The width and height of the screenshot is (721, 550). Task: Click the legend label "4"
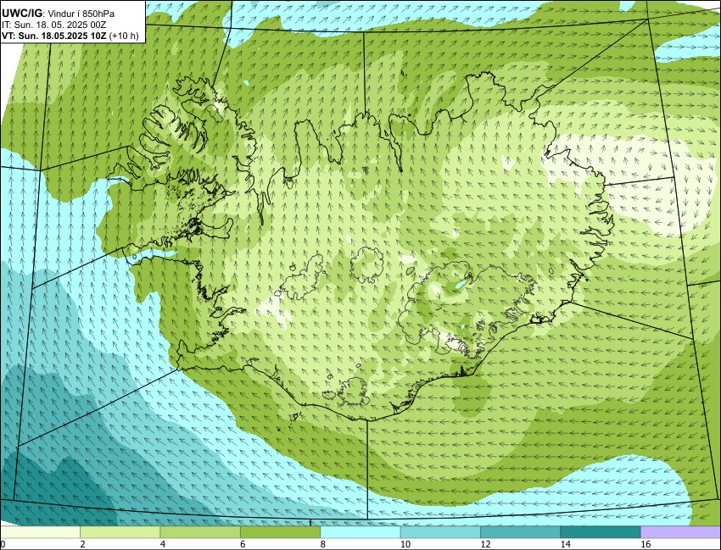[162, 544]
